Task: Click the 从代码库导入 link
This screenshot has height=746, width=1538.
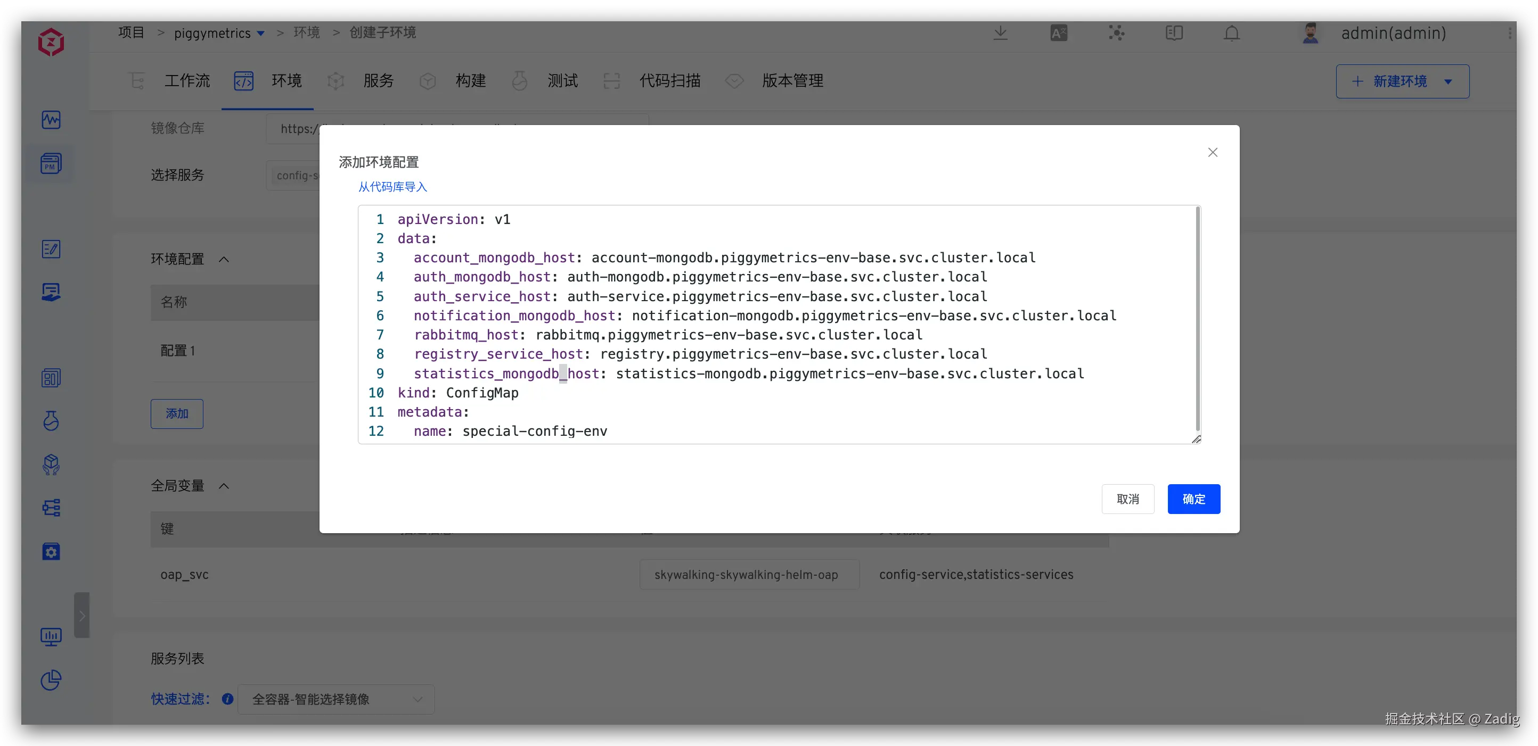Action: [x=392, y=187]
